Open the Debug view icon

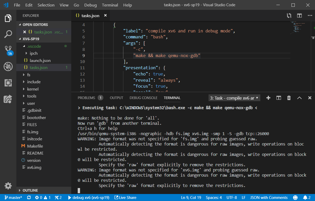coord(8,66)
